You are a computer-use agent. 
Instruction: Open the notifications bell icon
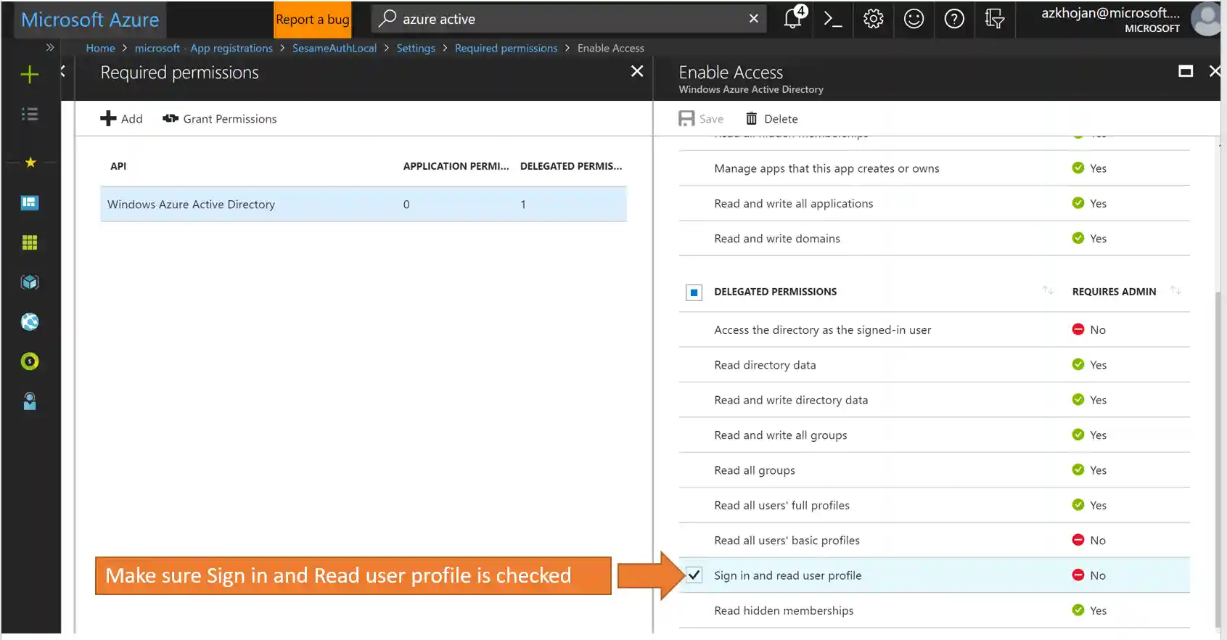(x=793, y=19)
